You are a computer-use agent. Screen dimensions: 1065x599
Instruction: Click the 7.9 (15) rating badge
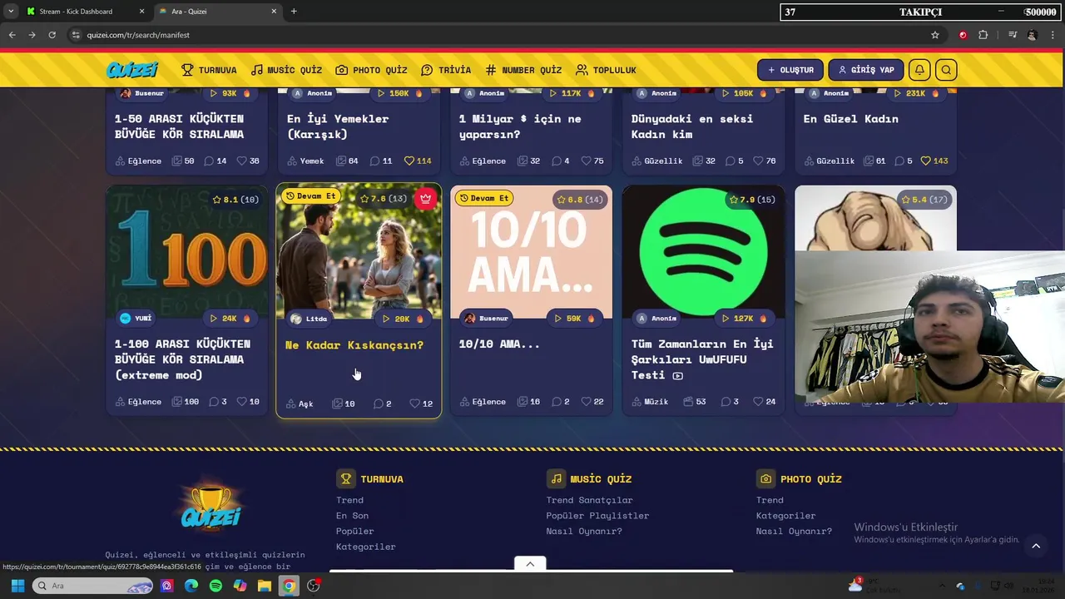click(751, 200)
